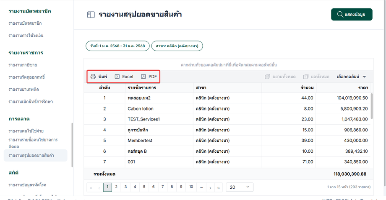
Task: Jump to last page double-right arrow
Action: (x=219, y=188)
